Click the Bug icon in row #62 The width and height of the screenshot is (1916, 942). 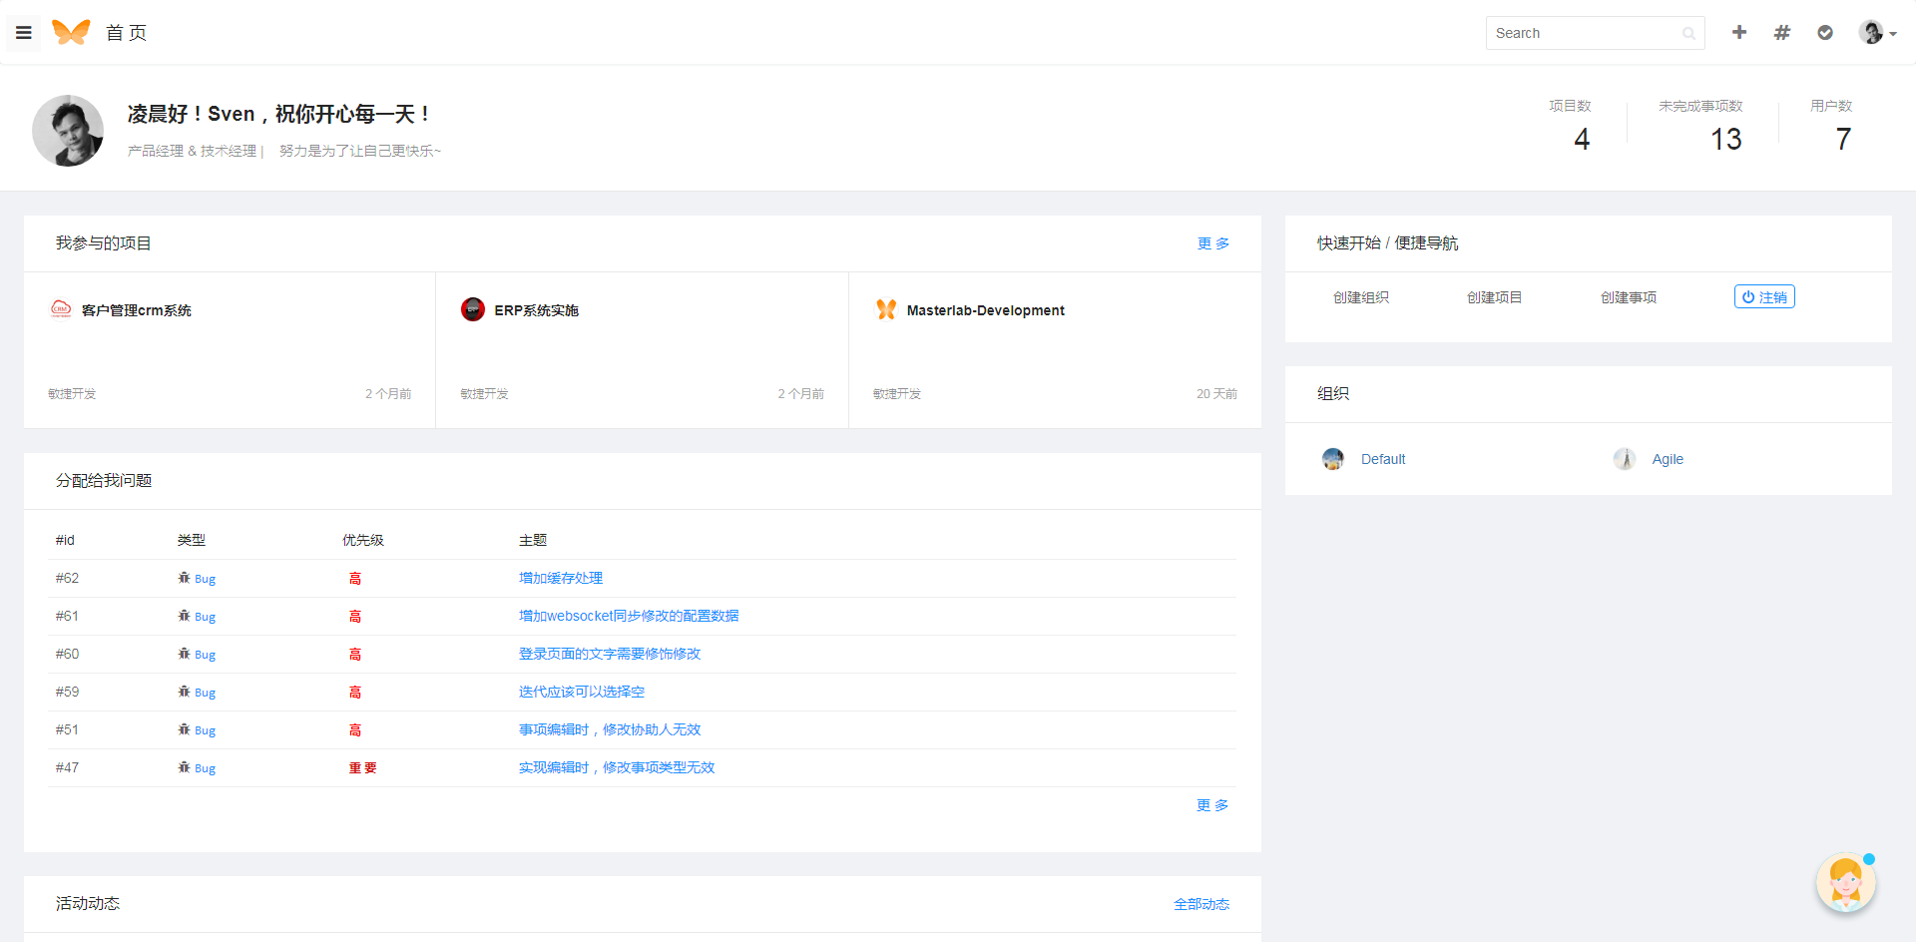(x=184, y=578)
